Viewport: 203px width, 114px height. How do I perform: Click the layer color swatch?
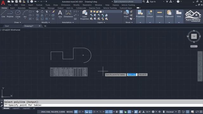point(101,12)
